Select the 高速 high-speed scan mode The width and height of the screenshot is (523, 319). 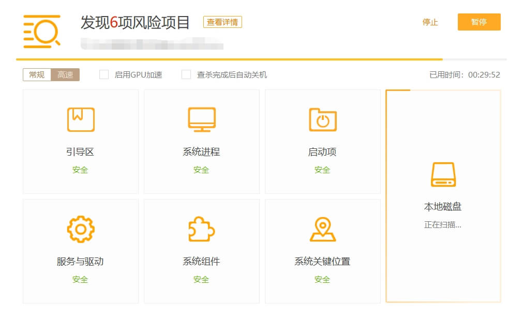[65, 74]
